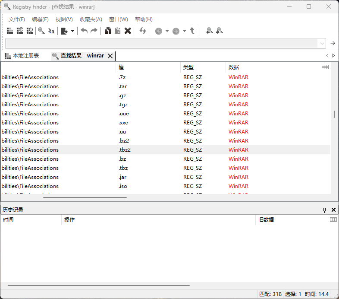The width and height of the screenshot is (339, 299).
Task: Select the .tbz2 result row
Action: 166,150
